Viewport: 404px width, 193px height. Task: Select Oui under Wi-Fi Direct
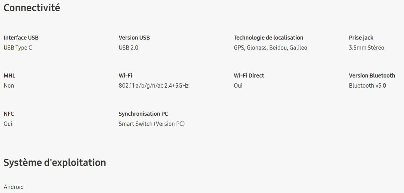[x=238, y=86]
